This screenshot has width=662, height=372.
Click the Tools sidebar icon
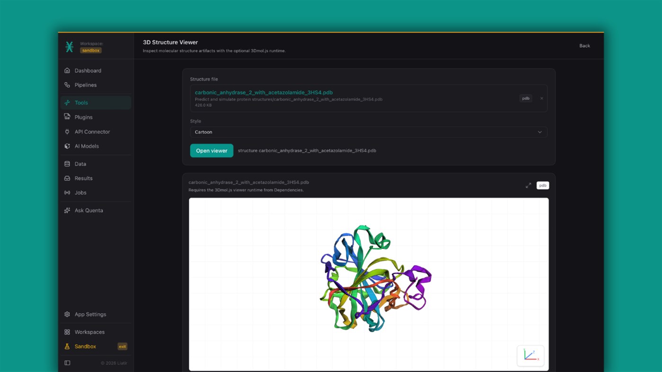(67, 103)
